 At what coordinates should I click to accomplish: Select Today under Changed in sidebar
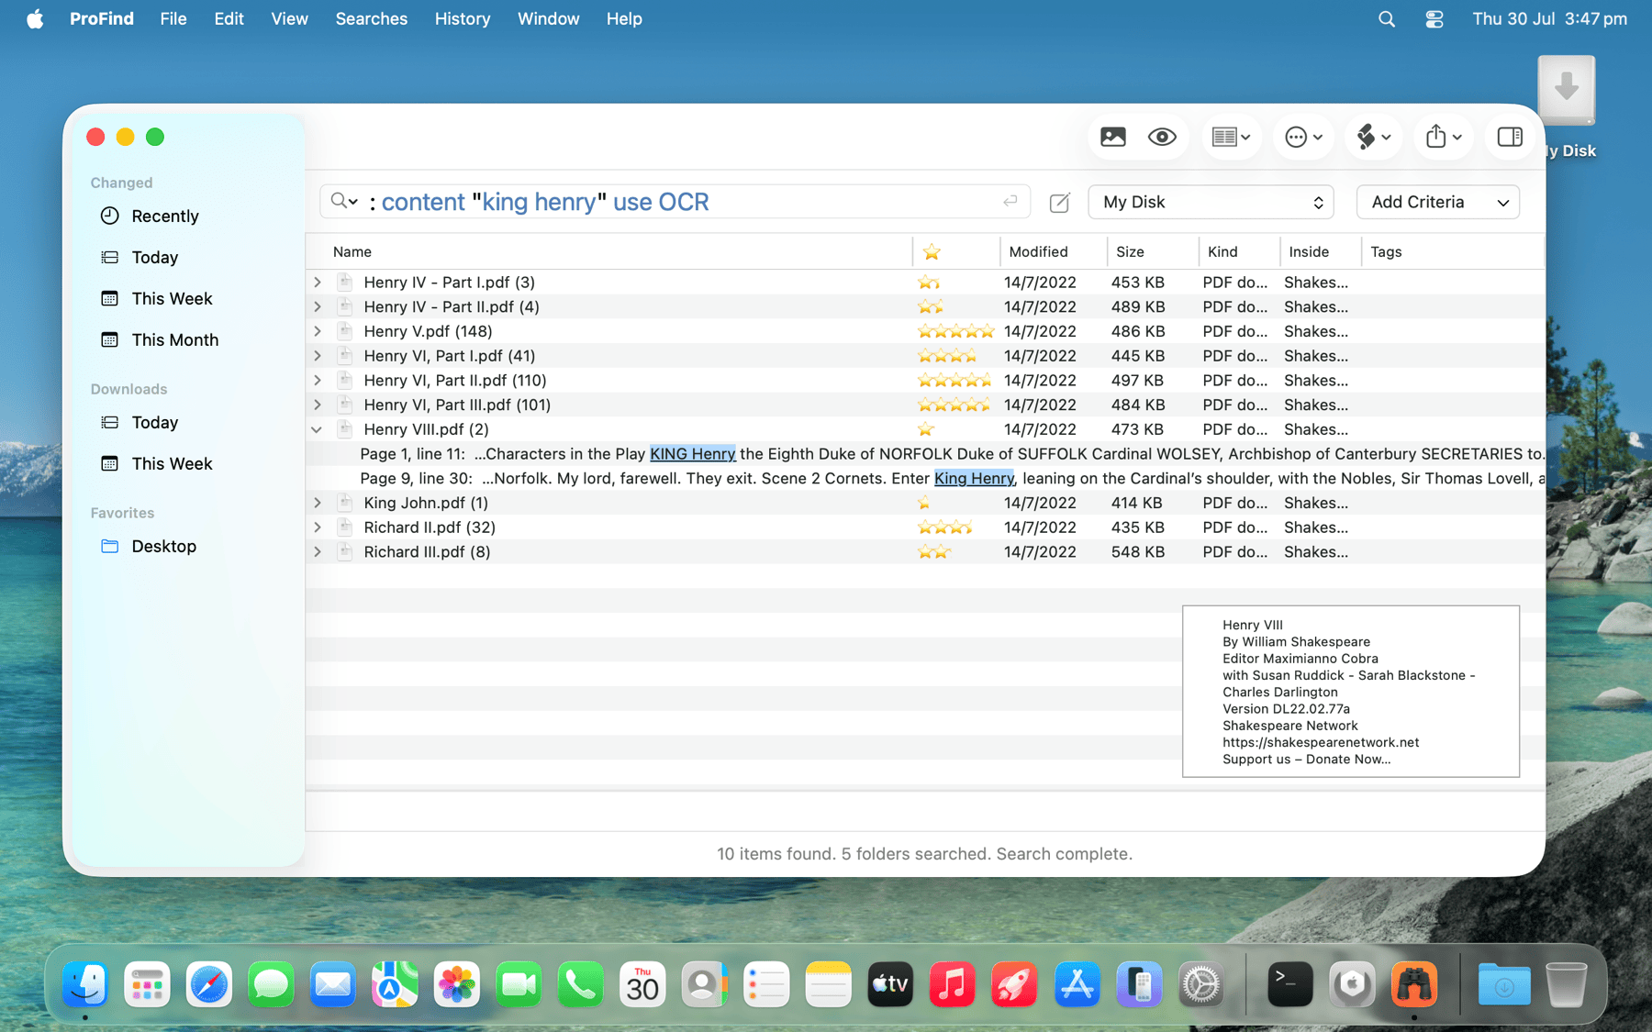154,257
